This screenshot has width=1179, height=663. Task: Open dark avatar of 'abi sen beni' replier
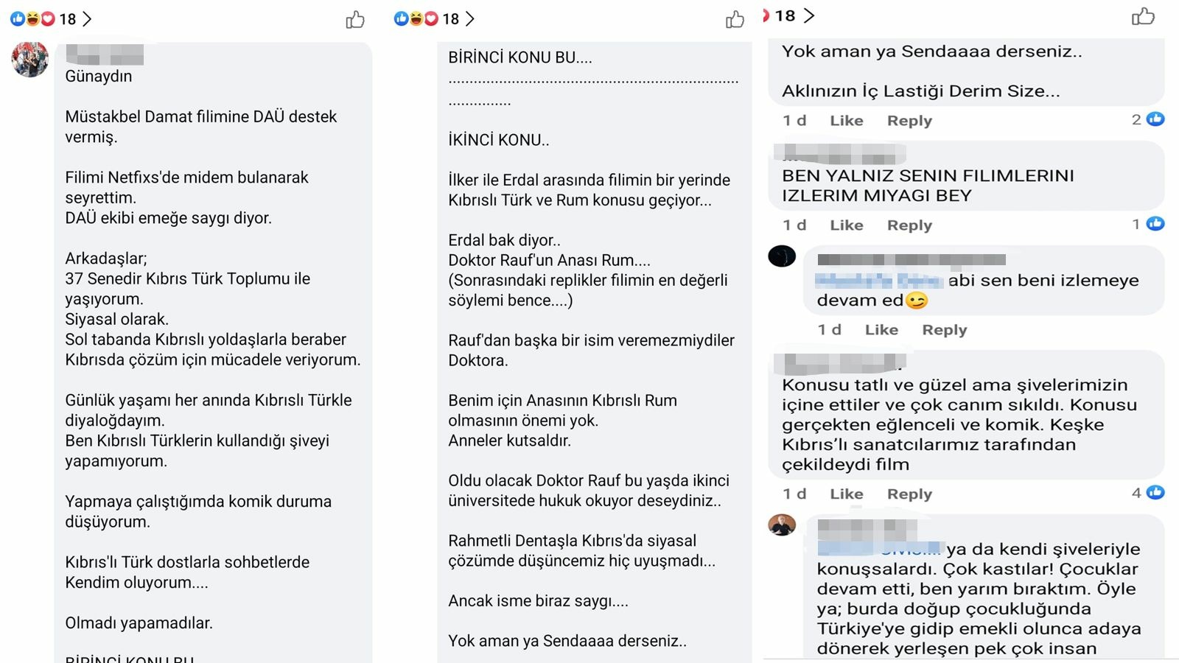[x=782, y=256]
